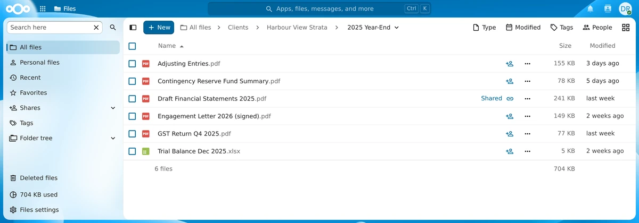This screenshot has height=223, width=639.
Task: Expand the Shares section chevron
Action: tap(113, 108)
